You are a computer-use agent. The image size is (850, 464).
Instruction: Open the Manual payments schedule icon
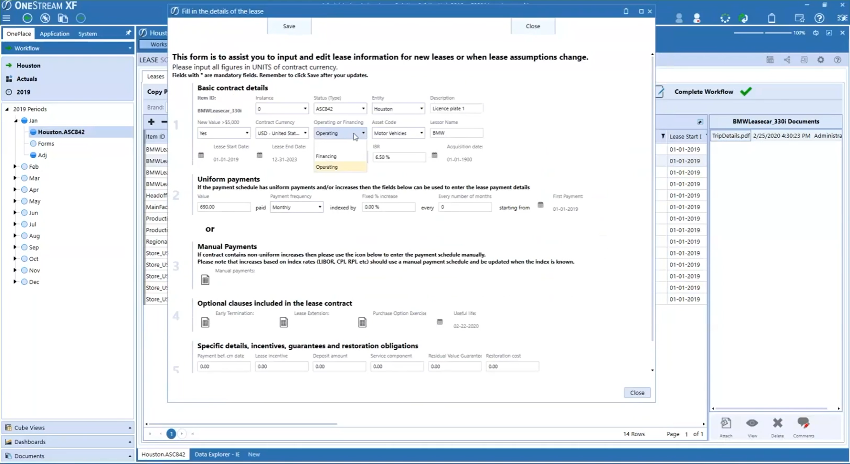205,280
